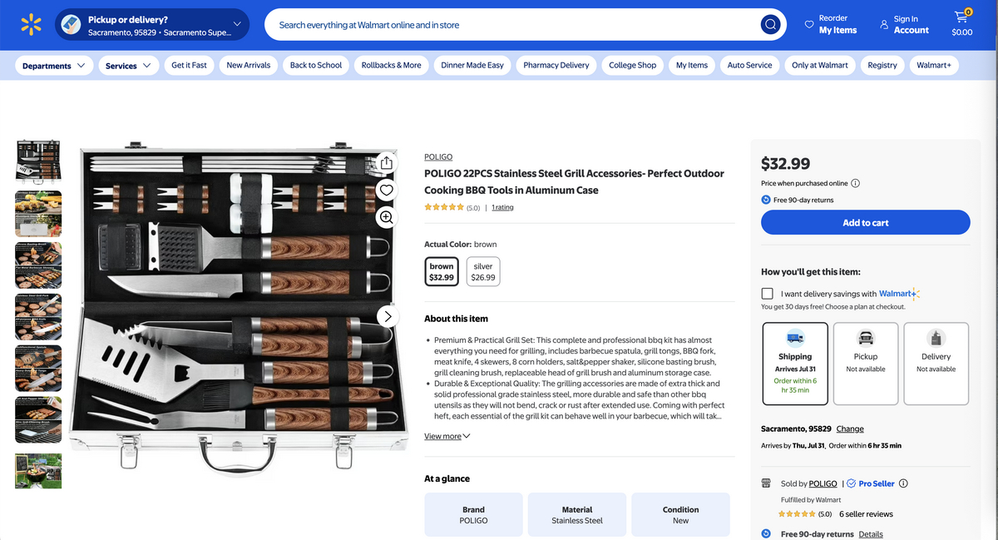
Task: Expand the Departments menu
Action: pos(54,66)
